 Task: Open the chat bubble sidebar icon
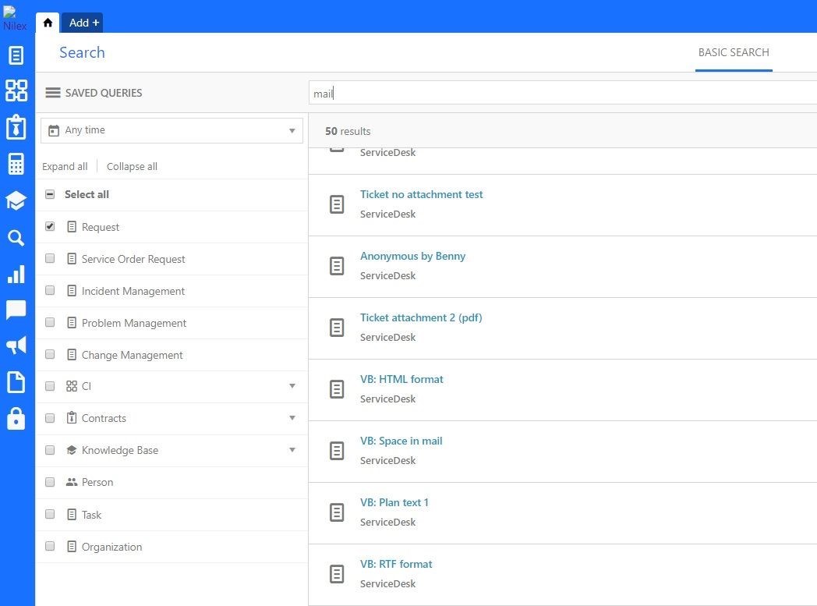click(16, 310)
